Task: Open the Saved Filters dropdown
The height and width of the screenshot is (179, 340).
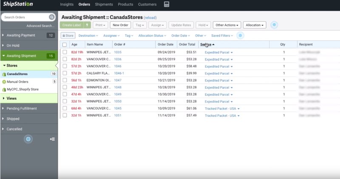Action: tap(222, 36)
